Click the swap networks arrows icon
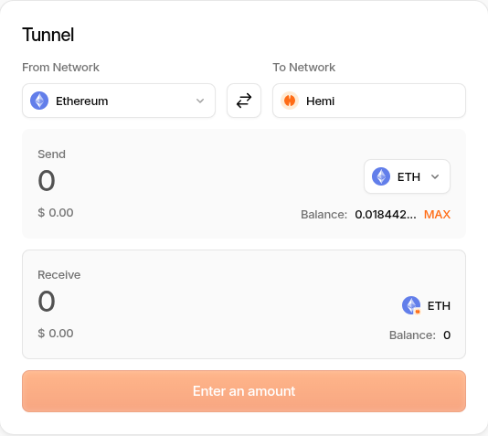 coord(244,101)
